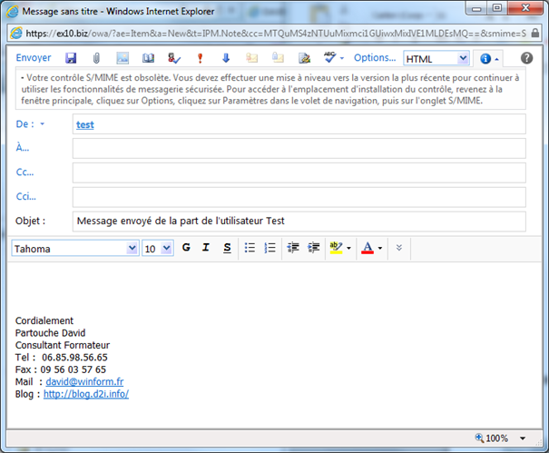This screenshot has height=453, width=549.
Task: Open the Tahoma font name dropdown
Action: pos(132,248)
